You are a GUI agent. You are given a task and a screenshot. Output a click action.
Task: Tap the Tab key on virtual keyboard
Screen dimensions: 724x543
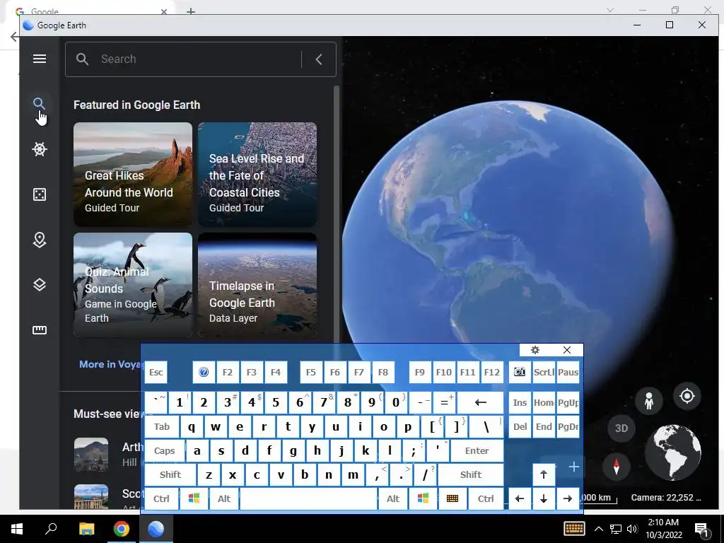pyautogui.click(x=162, y=426)
